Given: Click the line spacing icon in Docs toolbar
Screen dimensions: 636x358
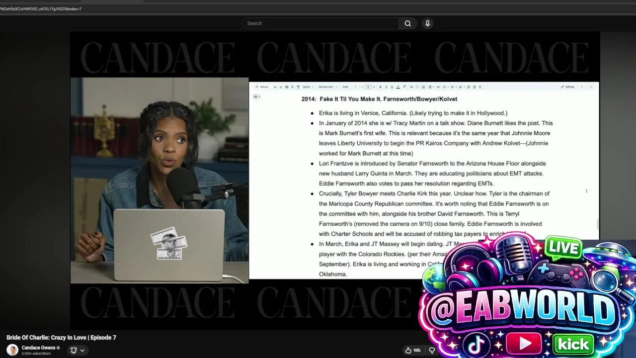Looking at the screenshot, I should [438, 87].
